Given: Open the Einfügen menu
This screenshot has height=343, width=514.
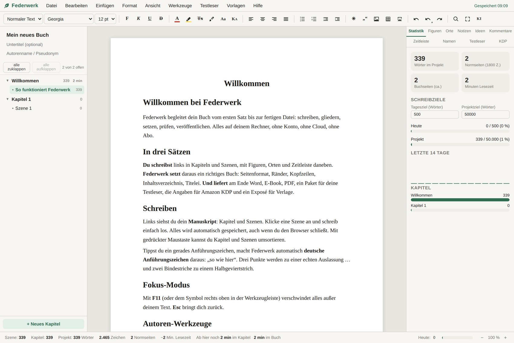Looking at the screenshot, I should (x=105, y=6).
